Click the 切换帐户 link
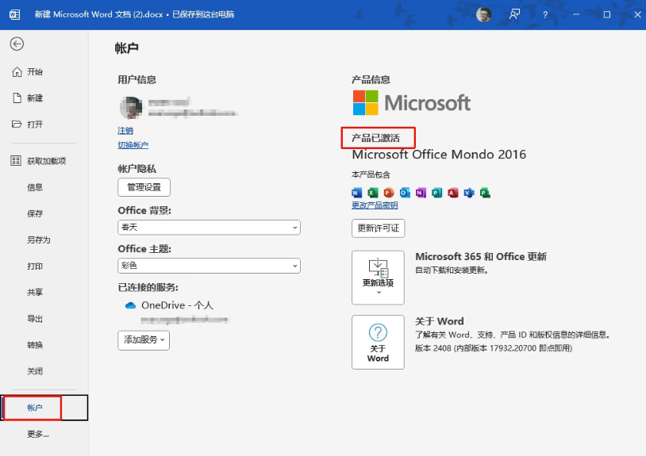 (x=133, y=145)
